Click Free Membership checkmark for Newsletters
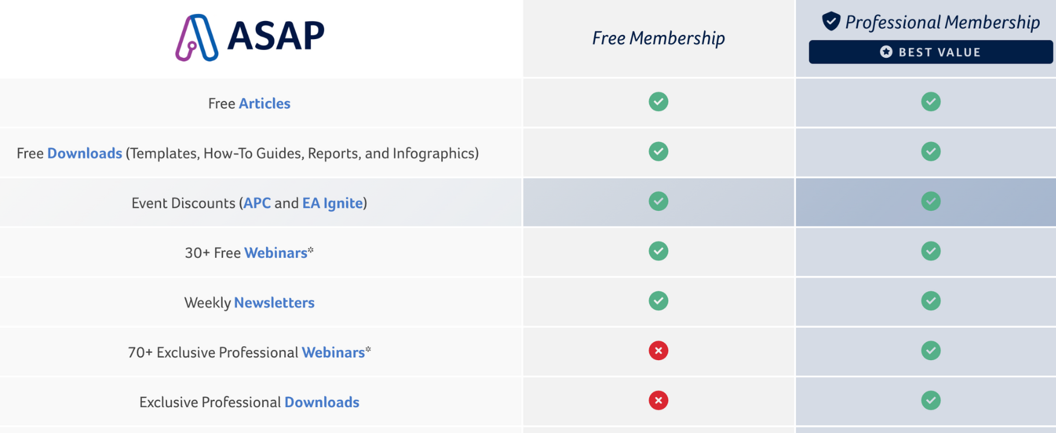Viewport: 1056px width, 433px height. pos(658,301)
